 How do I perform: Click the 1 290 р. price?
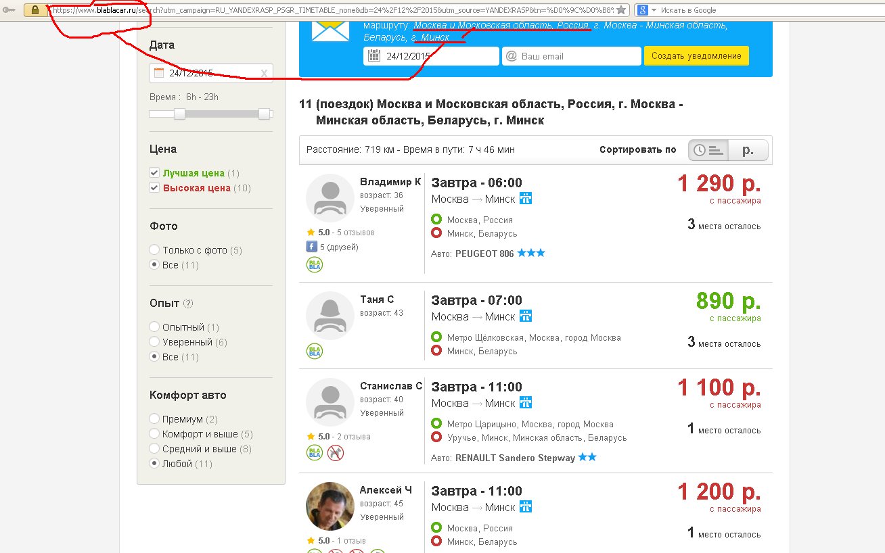719,183
